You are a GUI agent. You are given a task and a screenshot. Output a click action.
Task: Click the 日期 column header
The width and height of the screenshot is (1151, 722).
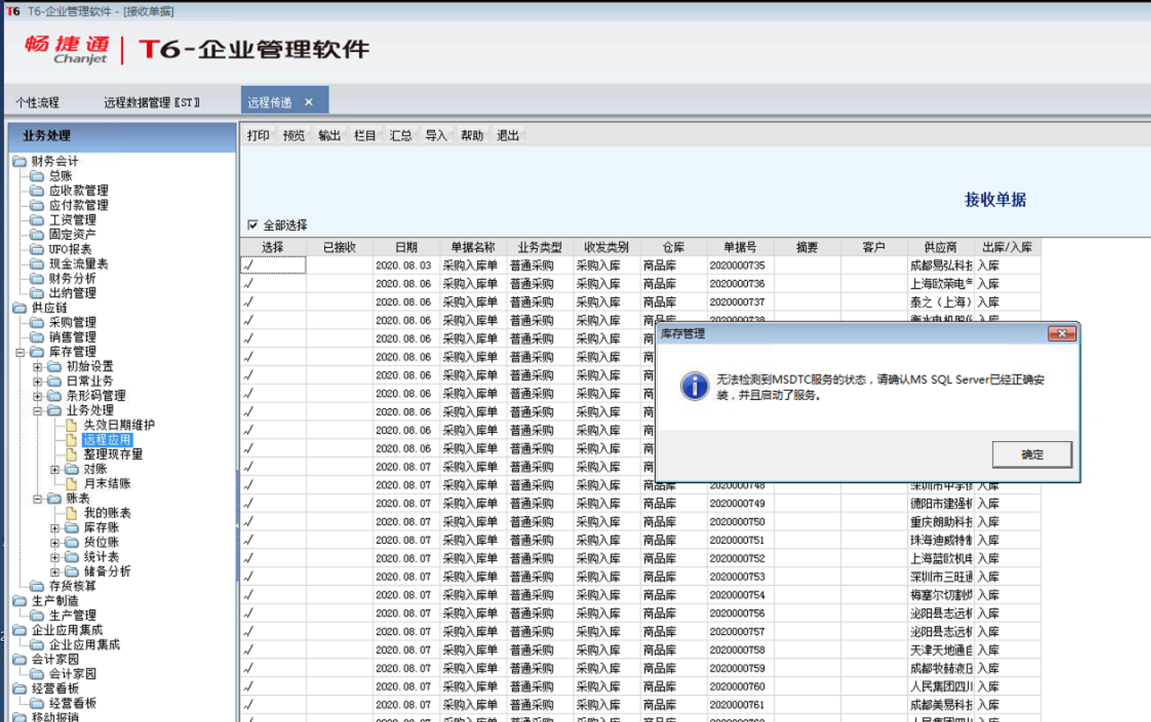tap(406, 247)
